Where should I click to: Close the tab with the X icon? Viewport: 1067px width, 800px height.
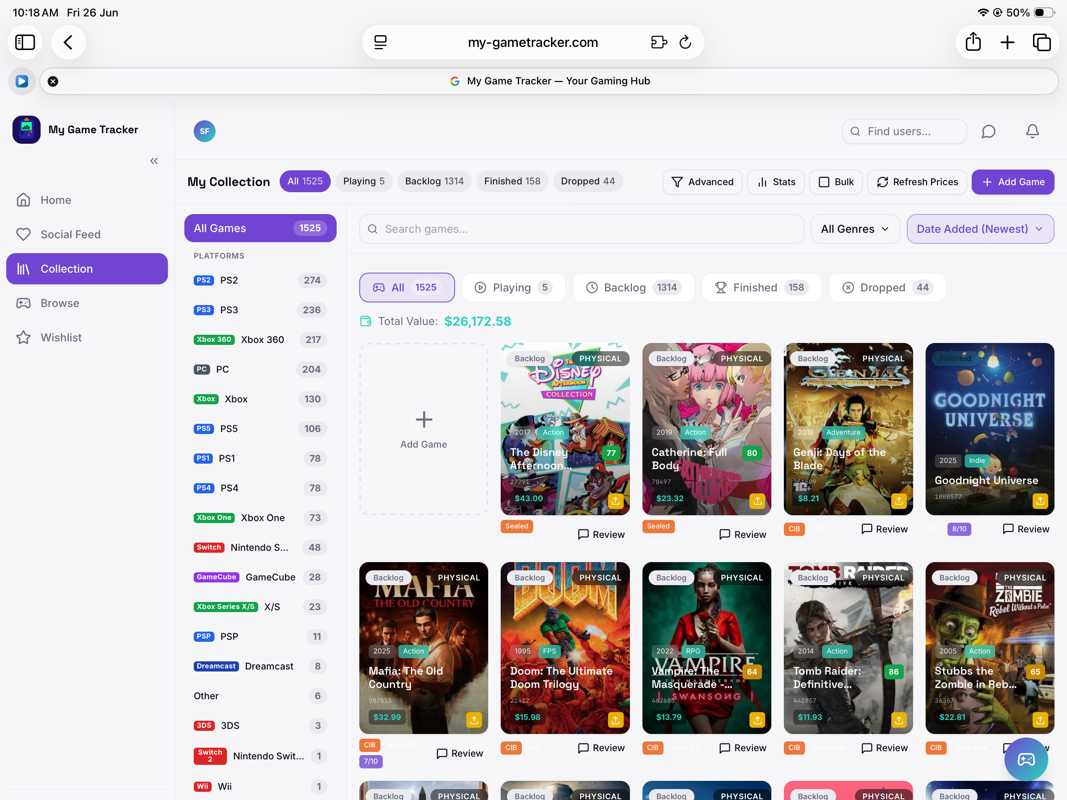pyautogui.click(x=53, y=81)
